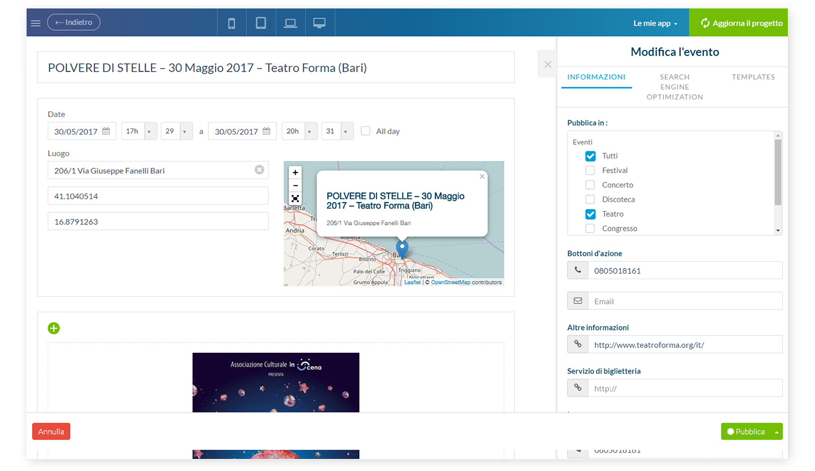
Task: Edit the Luogo address field
Action: pyautogui.click(x=158, y=170)
